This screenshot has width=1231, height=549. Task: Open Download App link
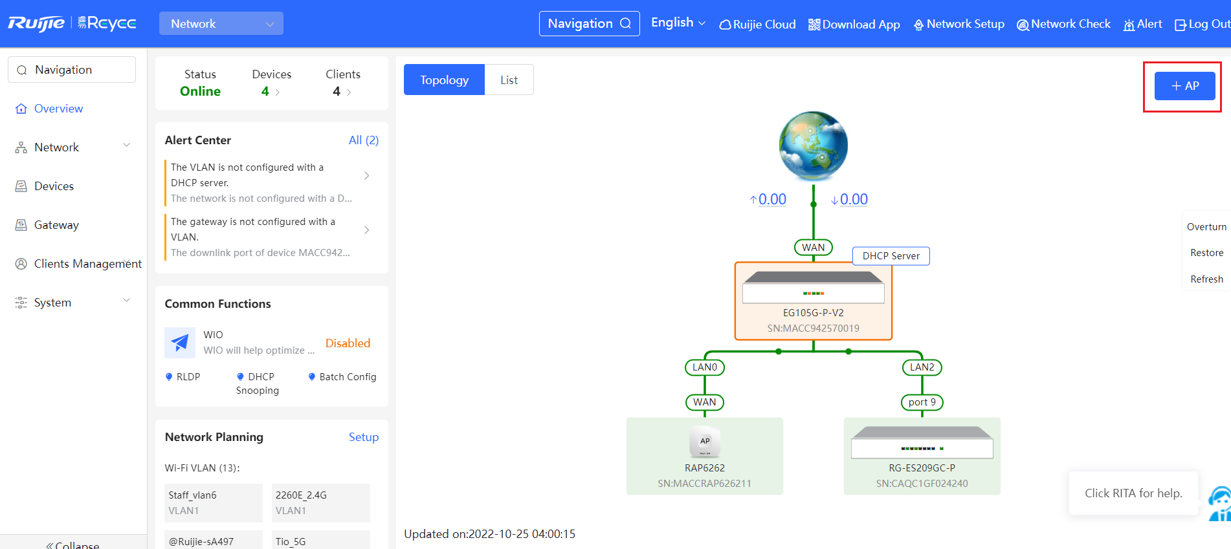854,24
